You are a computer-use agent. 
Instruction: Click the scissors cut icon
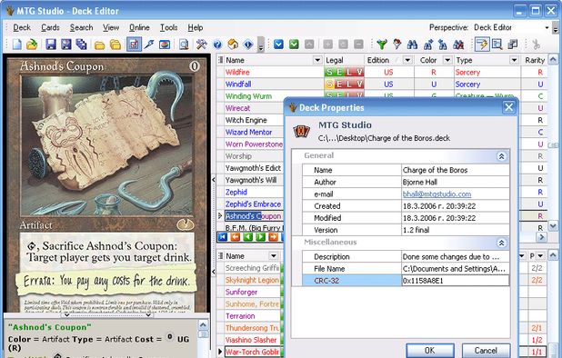[537, 45]
